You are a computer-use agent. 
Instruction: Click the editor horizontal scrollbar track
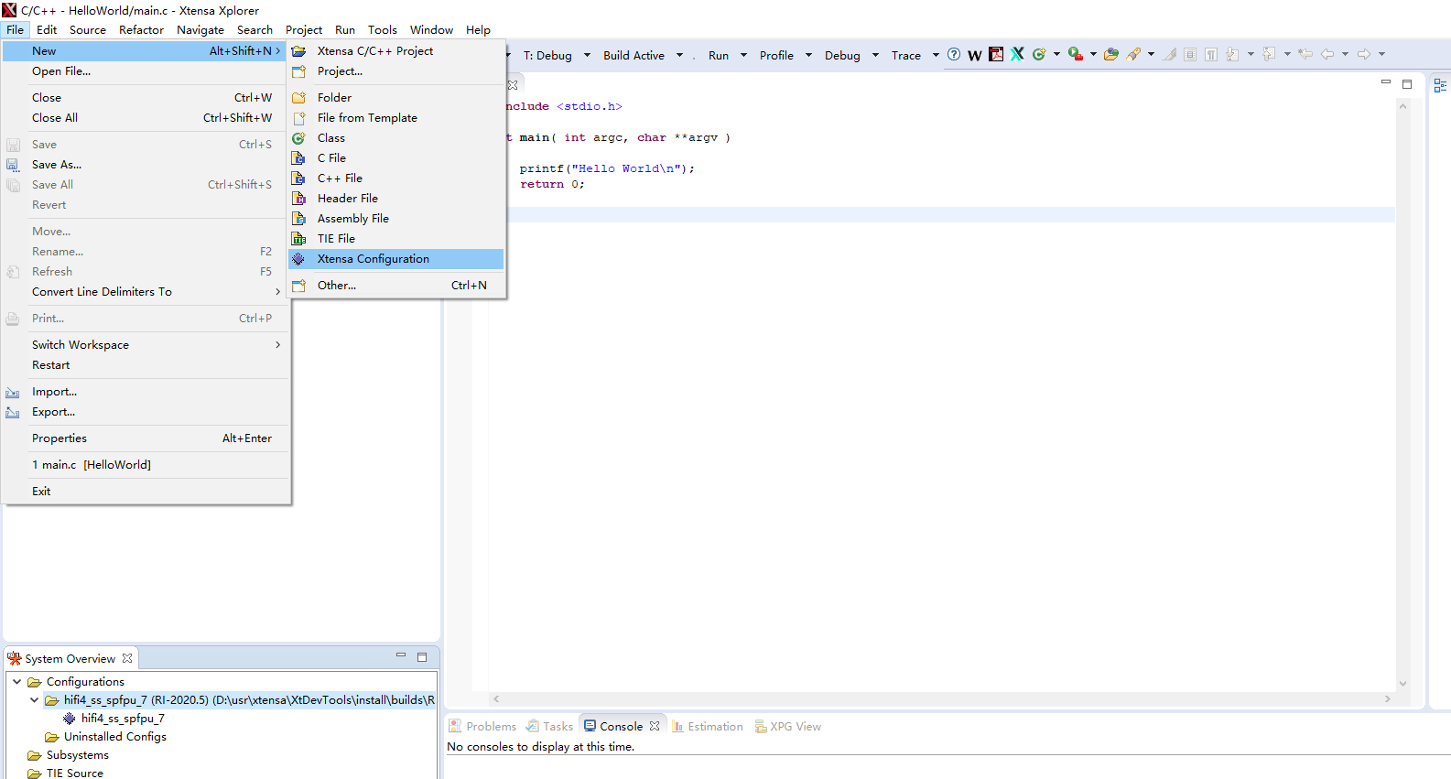(x=940, y=699)
